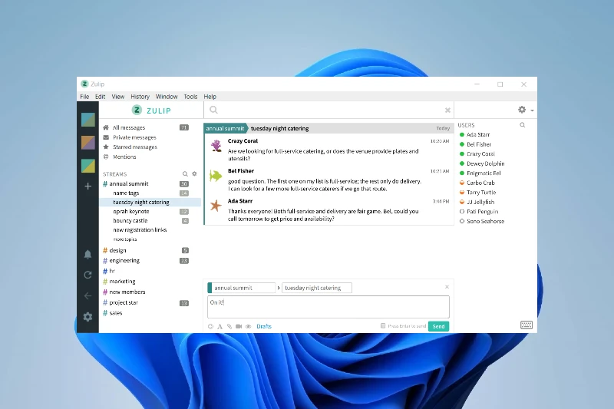This screenshot has width=614, height=409.
Task: Click Crazy Coral's avatar in message
Action: (216, 146)
